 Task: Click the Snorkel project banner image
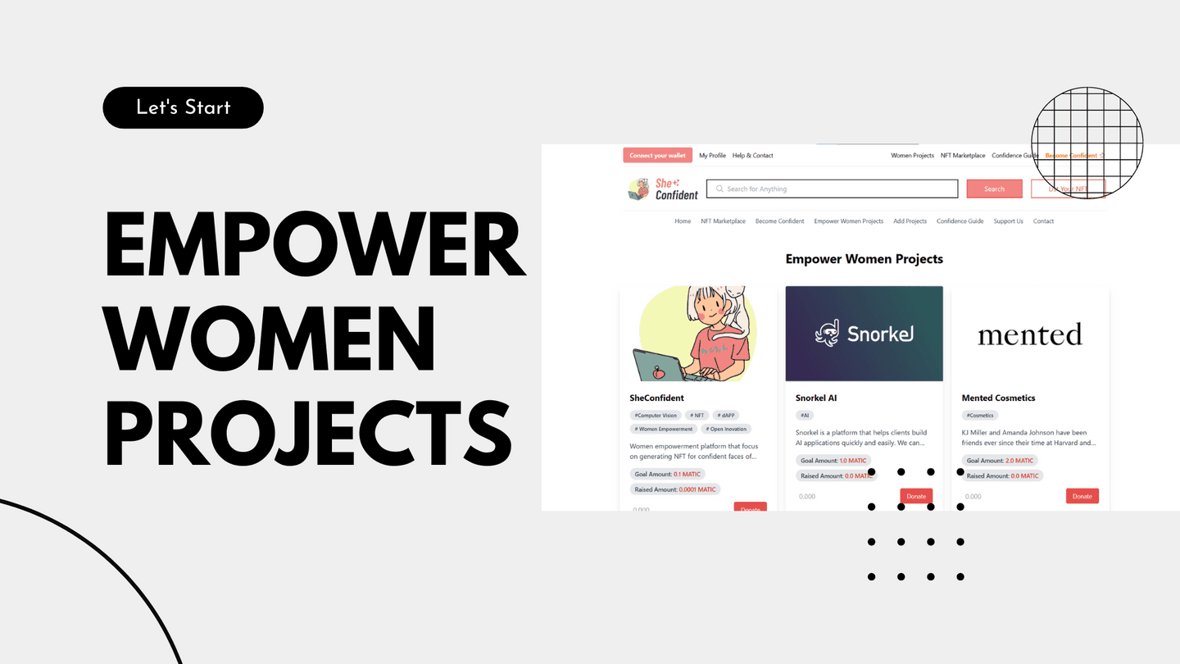tap(864, 334)
